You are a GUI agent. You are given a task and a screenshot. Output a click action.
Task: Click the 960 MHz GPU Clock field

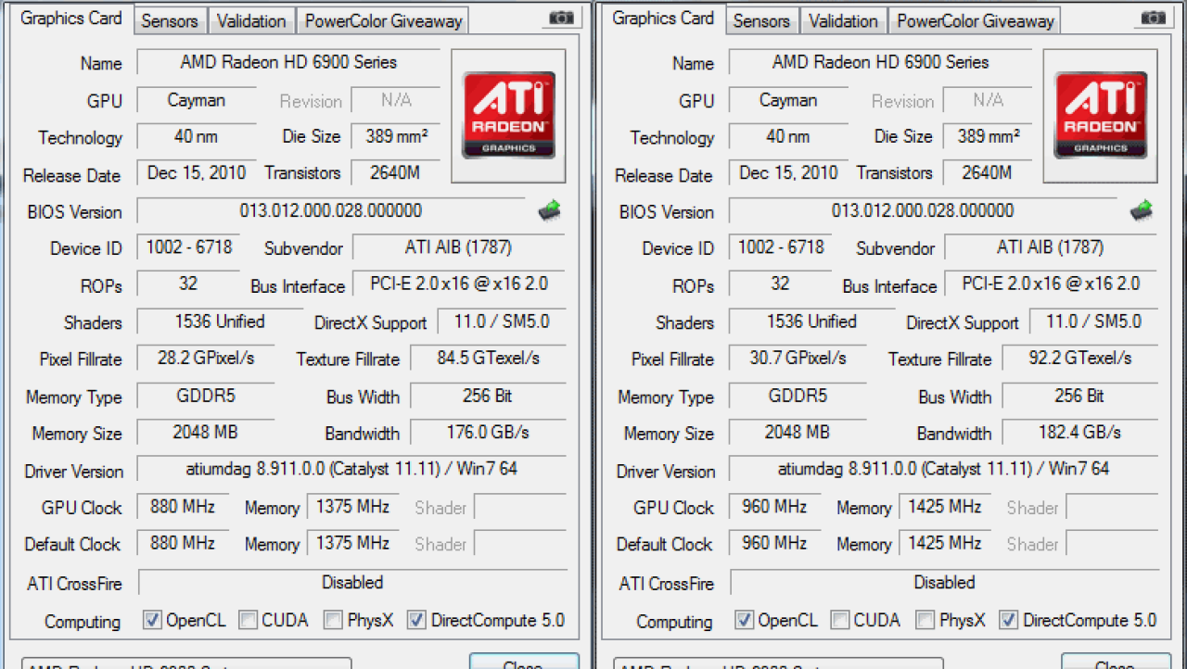point(774,507)
